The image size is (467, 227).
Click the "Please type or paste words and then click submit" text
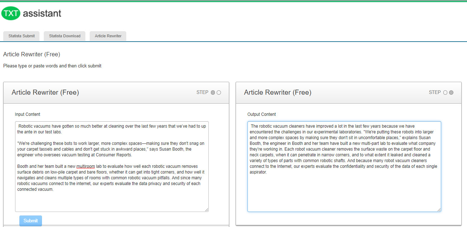pos(52,66)
